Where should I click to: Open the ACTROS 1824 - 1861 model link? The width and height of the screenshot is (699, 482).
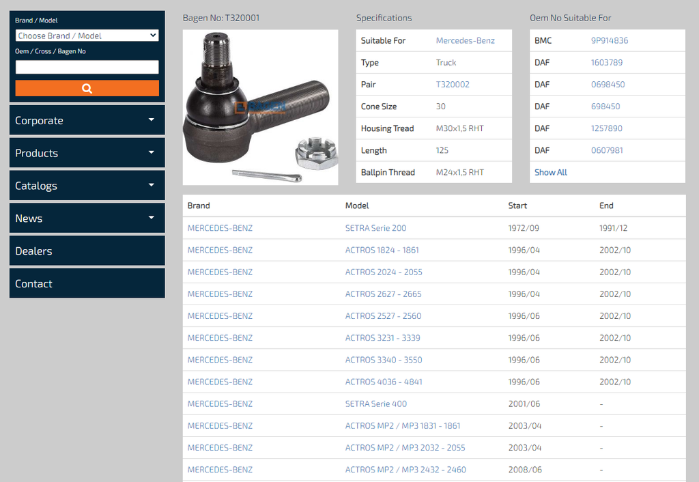point(382,250)
